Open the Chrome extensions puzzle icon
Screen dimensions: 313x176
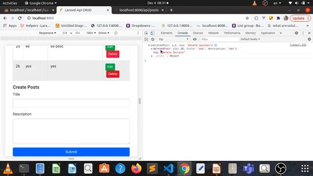tap(278, 18)
